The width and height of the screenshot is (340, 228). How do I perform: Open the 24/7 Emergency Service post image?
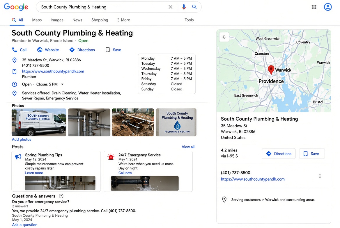145,183
